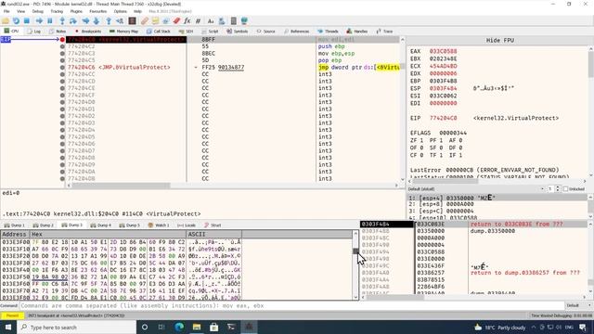Image resolution: width=594 pixels, height=334 pixels.
Task: Open Microsoft Store from the taskbar
Action: [x=214, y=327]
